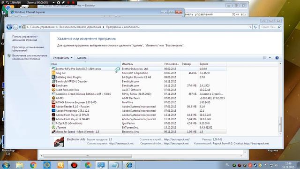Open Google Chrome from the taskbar
The width and height of the screenshot is (300, 169).
33,165
